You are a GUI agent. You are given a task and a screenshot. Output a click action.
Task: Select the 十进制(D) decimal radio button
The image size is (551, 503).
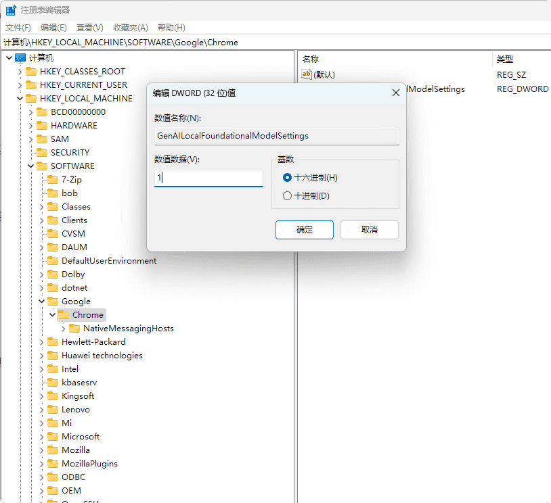[x=287, y=196]
